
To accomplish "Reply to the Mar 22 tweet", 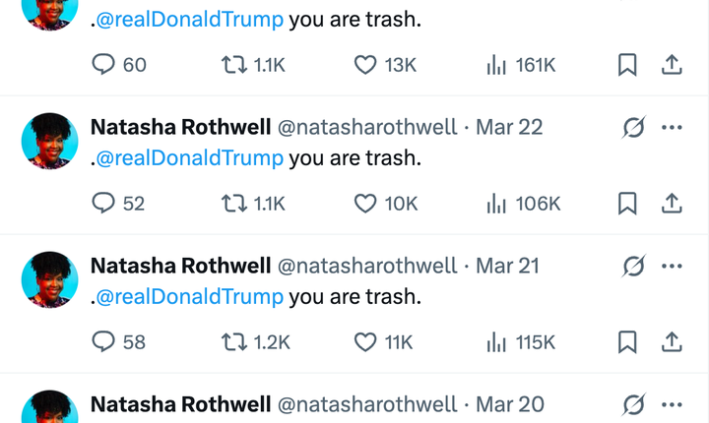I will [x=103, y=204].
